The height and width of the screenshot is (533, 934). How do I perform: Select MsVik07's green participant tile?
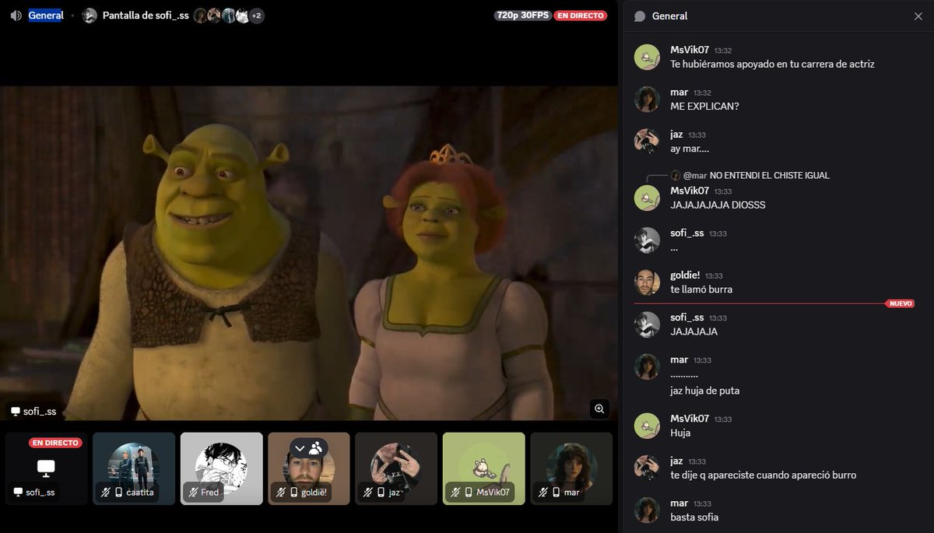[484, 468]
